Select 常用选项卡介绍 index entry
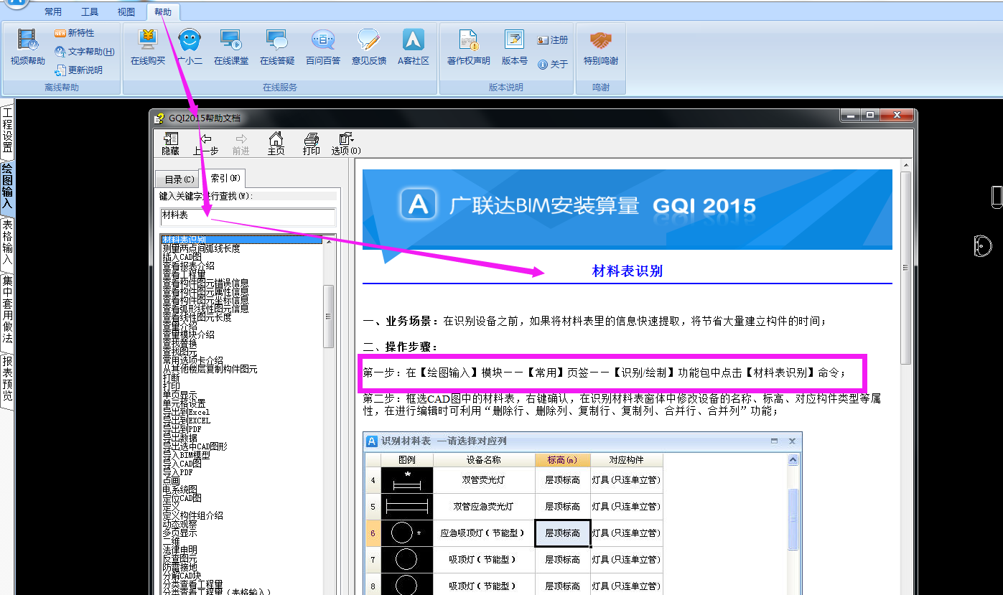 [x=192, y=360]
